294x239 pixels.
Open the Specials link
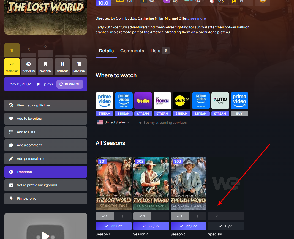215,234
